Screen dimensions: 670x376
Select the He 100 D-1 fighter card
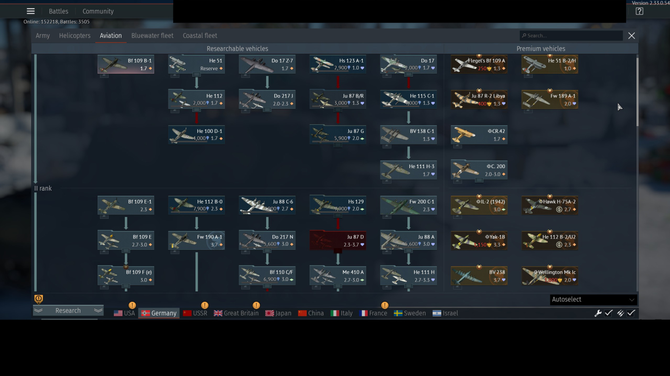click(x=197, y=135)
